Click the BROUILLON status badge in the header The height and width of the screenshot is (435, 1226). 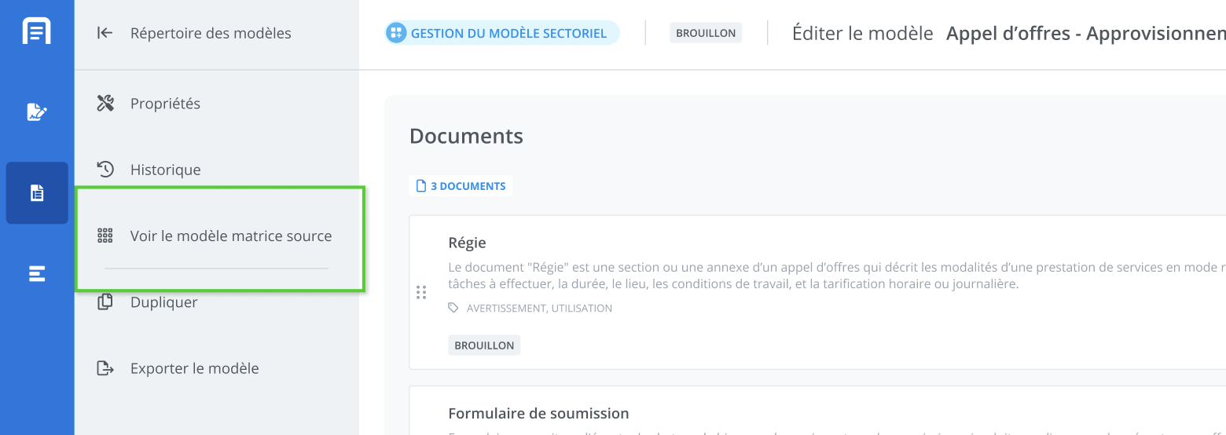coord(706,33)
